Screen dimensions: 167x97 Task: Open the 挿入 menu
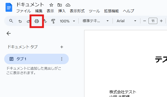click(x=62, y=11)
